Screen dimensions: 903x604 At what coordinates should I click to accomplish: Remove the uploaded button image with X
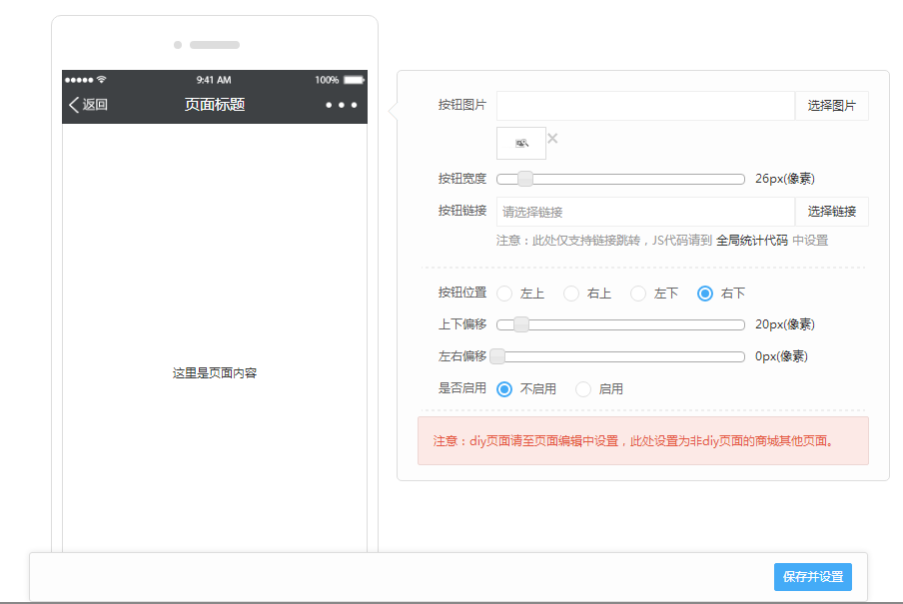coord(552,138)
